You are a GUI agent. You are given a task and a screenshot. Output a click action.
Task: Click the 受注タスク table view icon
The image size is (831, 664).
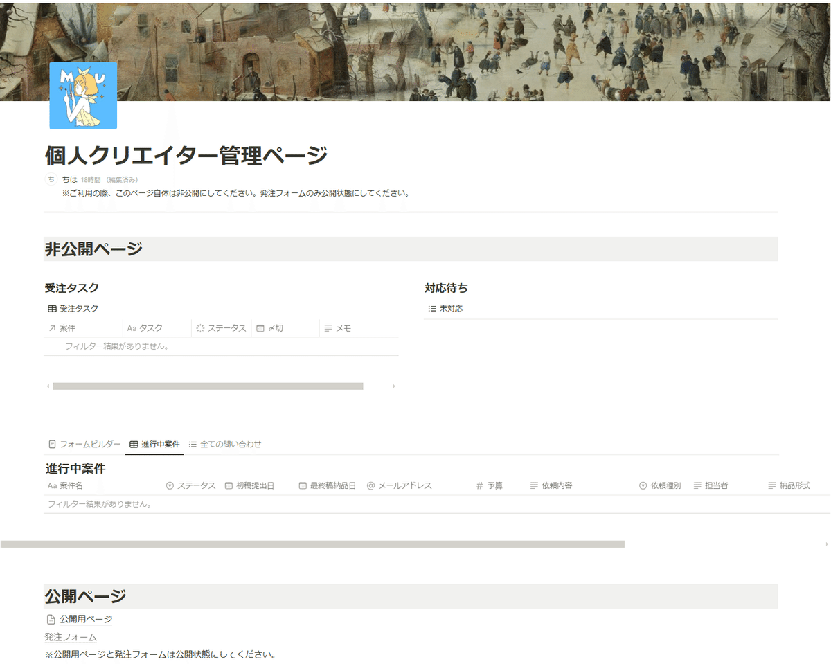(52, 309)
